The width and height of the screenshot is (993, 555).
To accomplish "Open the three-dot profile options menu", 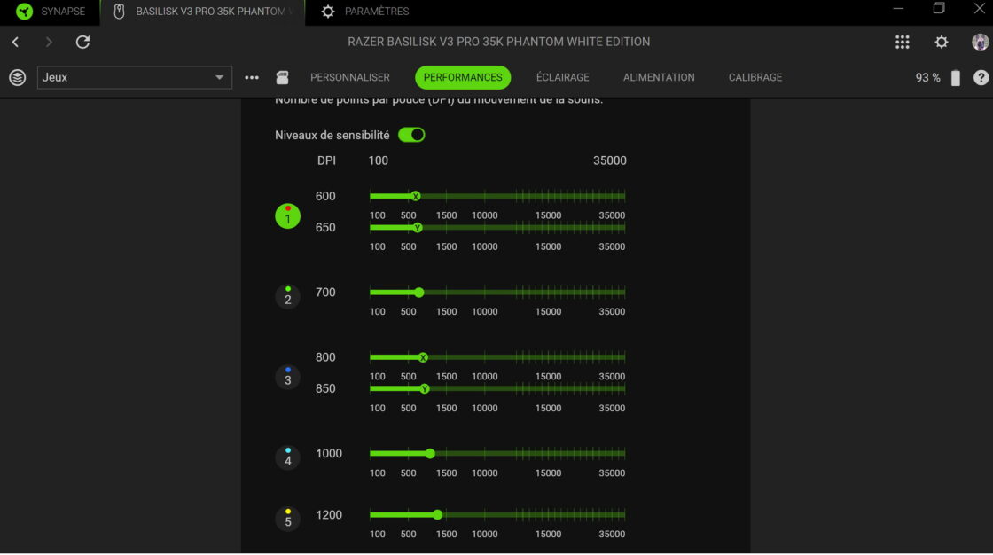I will click(x=252, y=77).
